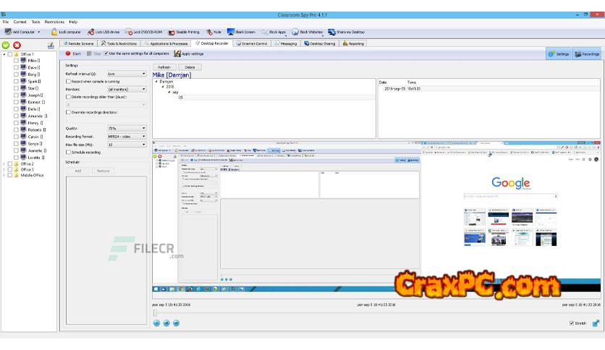Click the red uncheck-all computers icon
The image size is (605, 350).
click(x=17, y=45)
